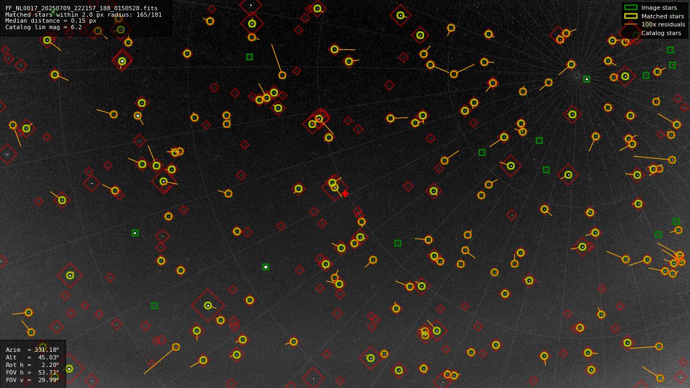This screenshot has height=388, width=690.
Task: Click the 'Matched stars' legend label
Action: pos(662,16)
